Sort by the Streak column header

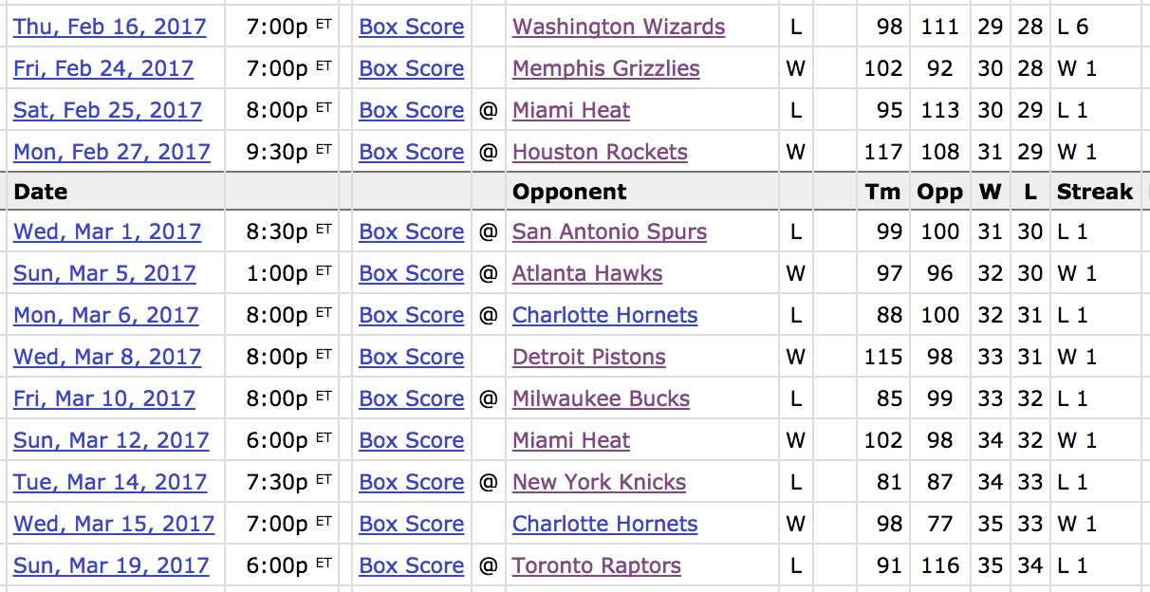pos(1094,192)
